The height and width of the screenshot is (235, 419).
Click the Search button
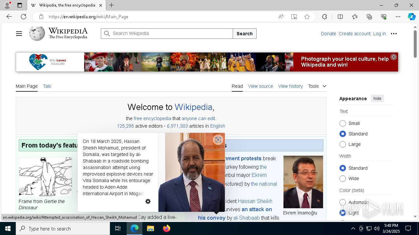(x=245, y=34)
